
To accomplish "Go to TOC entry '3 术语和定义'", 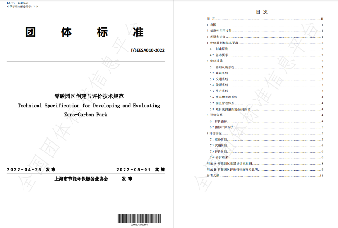I will tap(265, 37).
